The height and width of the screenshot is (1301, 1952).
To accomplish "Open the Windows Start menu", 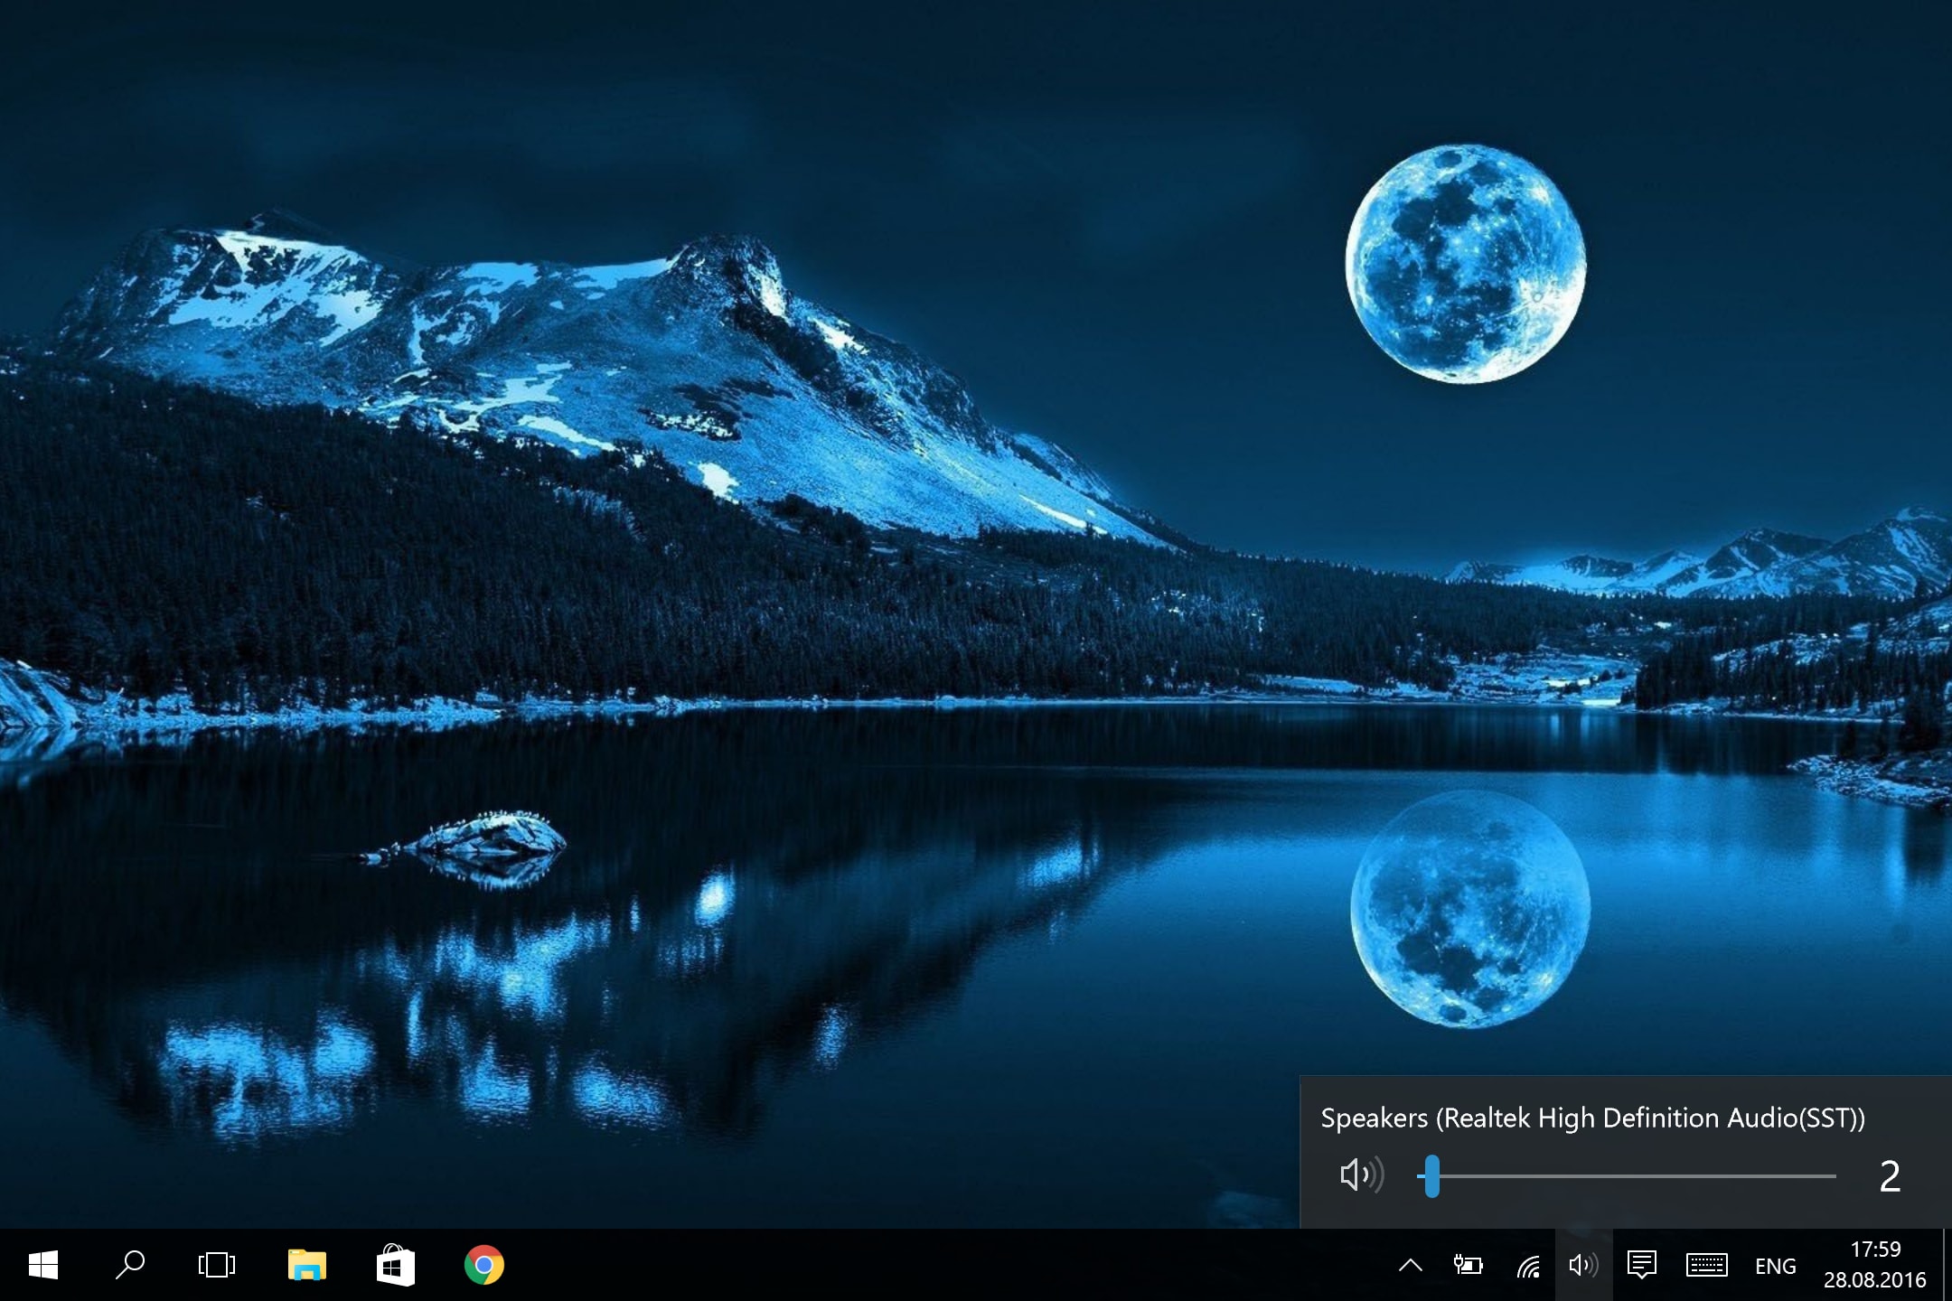I will point(43,1265).
